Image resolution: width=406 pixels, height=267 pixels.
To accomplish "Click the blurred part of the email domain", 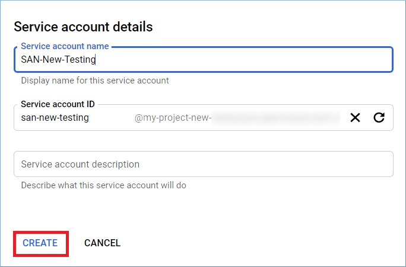I will tap(276, 118).
